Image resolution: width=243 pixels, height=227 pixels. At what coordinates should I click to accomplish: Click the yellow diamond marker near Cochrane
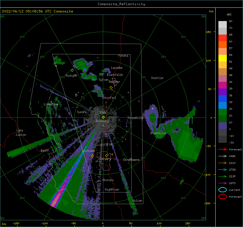coord(92,156)
